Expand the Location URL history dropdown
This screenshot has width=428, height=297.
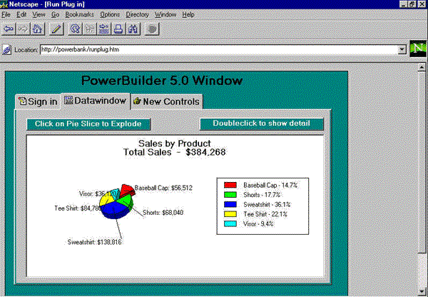(x=402, y=50)
